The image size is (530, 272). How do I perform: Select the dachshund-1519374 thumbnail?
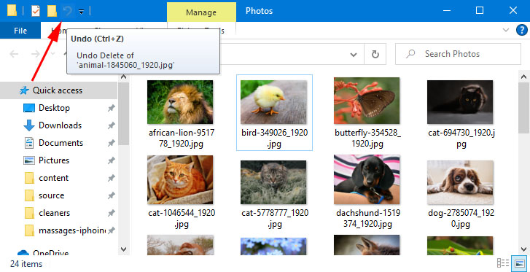[367, 179]
